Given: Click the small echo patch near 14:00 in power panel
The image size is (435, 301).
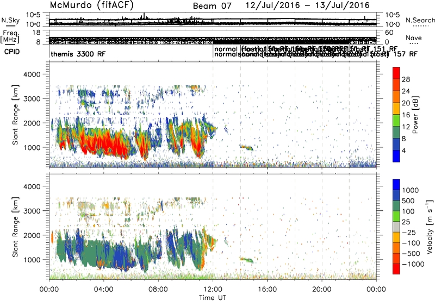Looking at the screenshot, I should (246, 147).
